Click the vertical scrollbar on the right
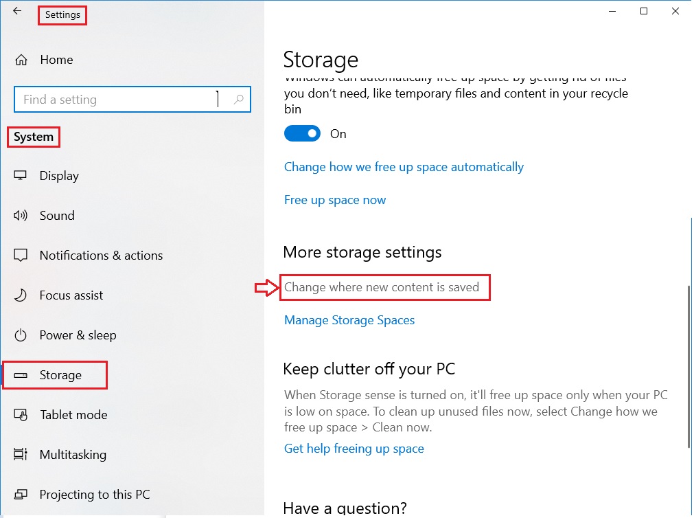 coord(689,364)
